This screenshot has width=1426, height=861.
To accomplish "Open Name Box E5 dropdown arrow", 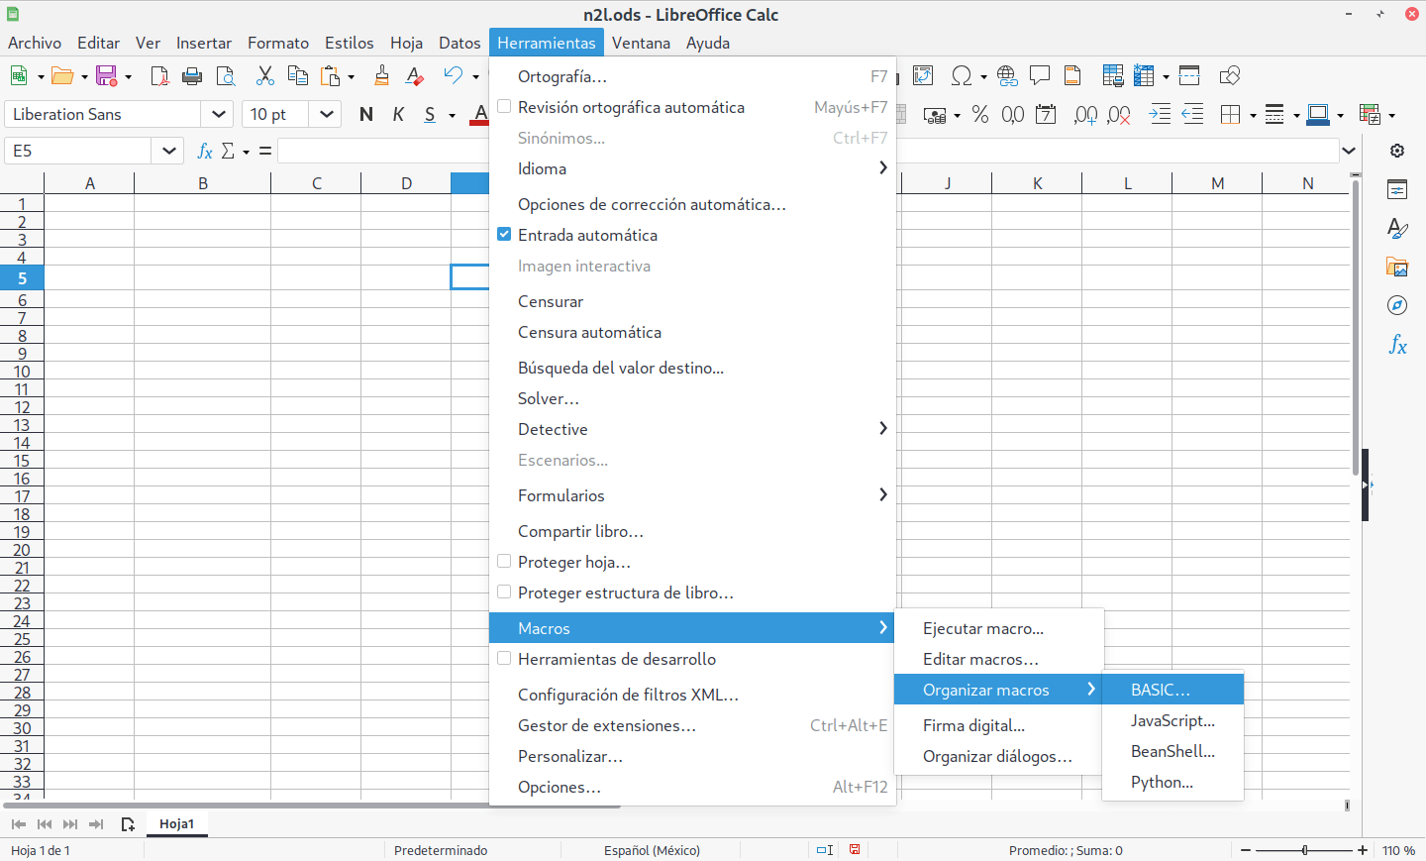I will [x=168, y=151].
